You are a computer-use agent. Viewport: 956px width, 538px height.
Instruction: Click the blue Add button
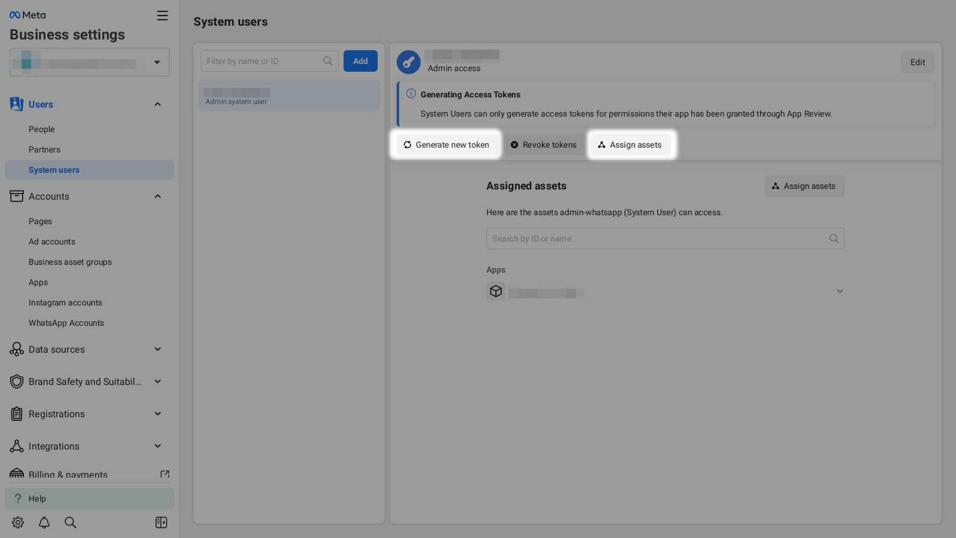point(360,61)
